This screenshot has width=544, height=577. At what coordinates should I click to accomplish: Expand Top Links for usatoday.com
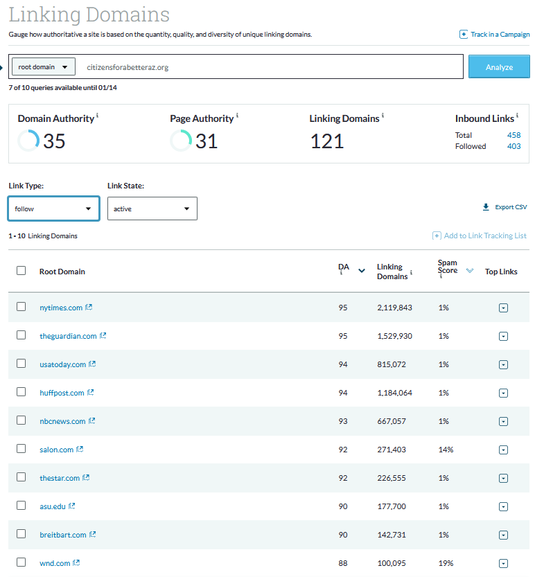[x=503, y=364]
